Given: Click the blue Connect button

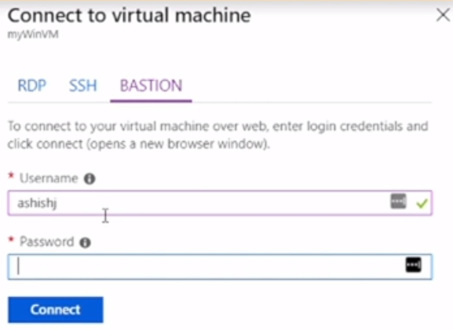Looking at the screenshot, I should [x=56, y=310].
